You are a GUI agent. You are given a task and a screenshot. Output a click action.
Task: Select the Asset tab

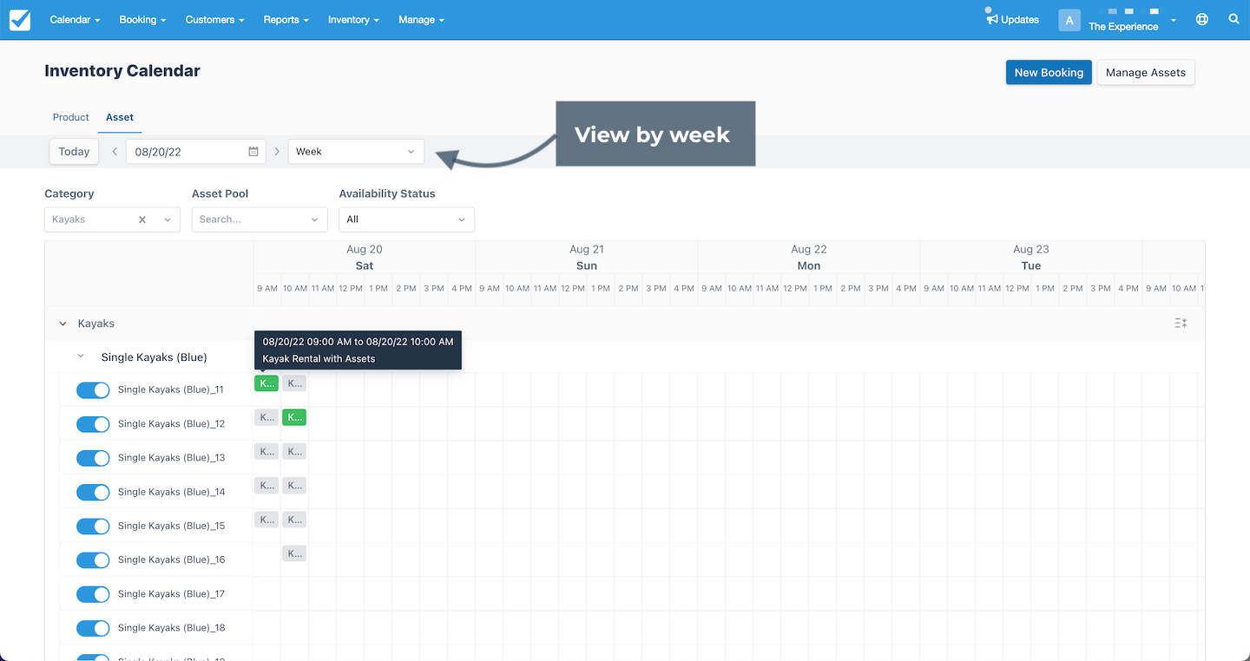point(120,117)
